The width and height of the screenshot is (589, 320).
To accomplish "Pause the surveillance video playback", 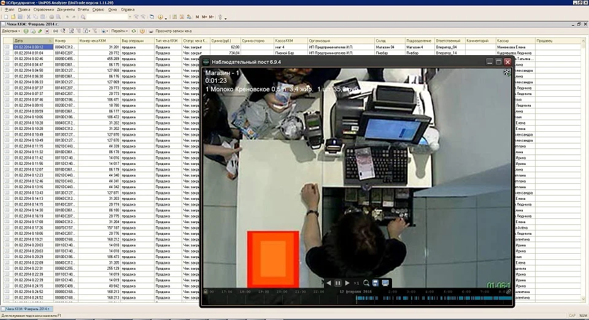I will tap(337, 283).
